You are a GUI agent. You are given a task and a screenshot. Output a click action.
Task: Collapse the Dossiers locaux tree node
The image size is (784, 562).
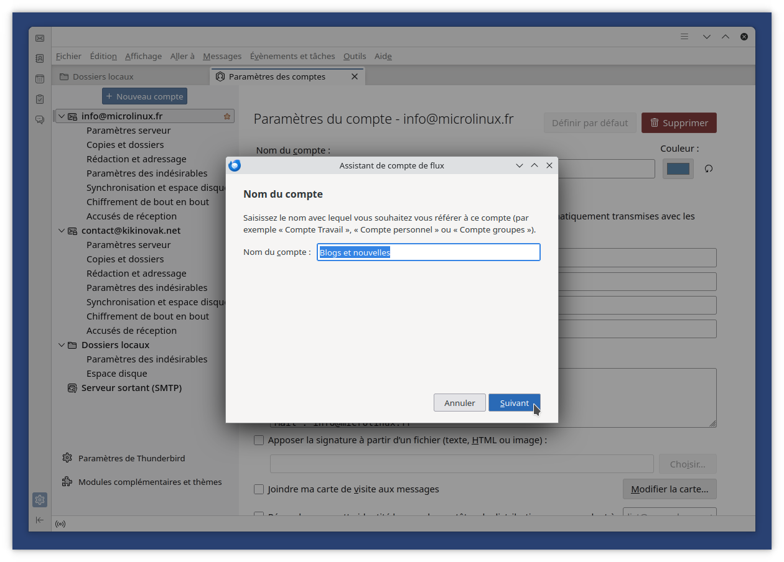[x=62, y=345]
